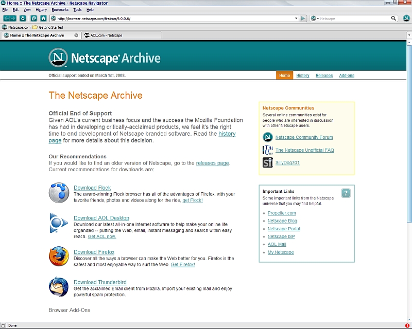Open the address bar history dropdown
This screenshot has height=329, width=412.
296,19
